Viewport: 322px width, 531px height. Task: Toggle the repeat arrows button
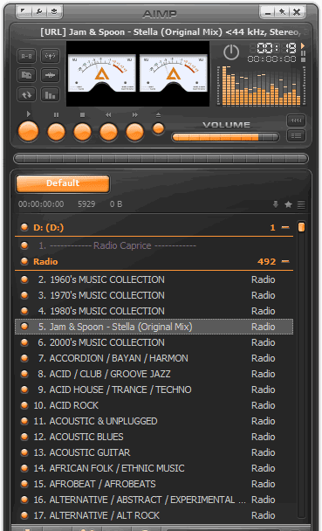26,94
